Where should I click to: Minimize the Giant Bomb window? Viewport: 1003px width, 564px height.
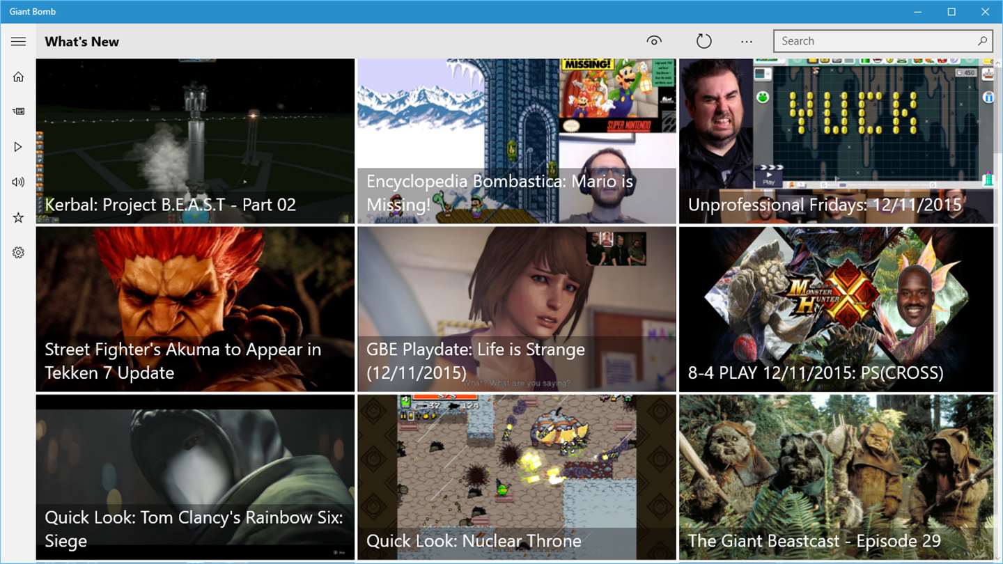coord(917,12)
